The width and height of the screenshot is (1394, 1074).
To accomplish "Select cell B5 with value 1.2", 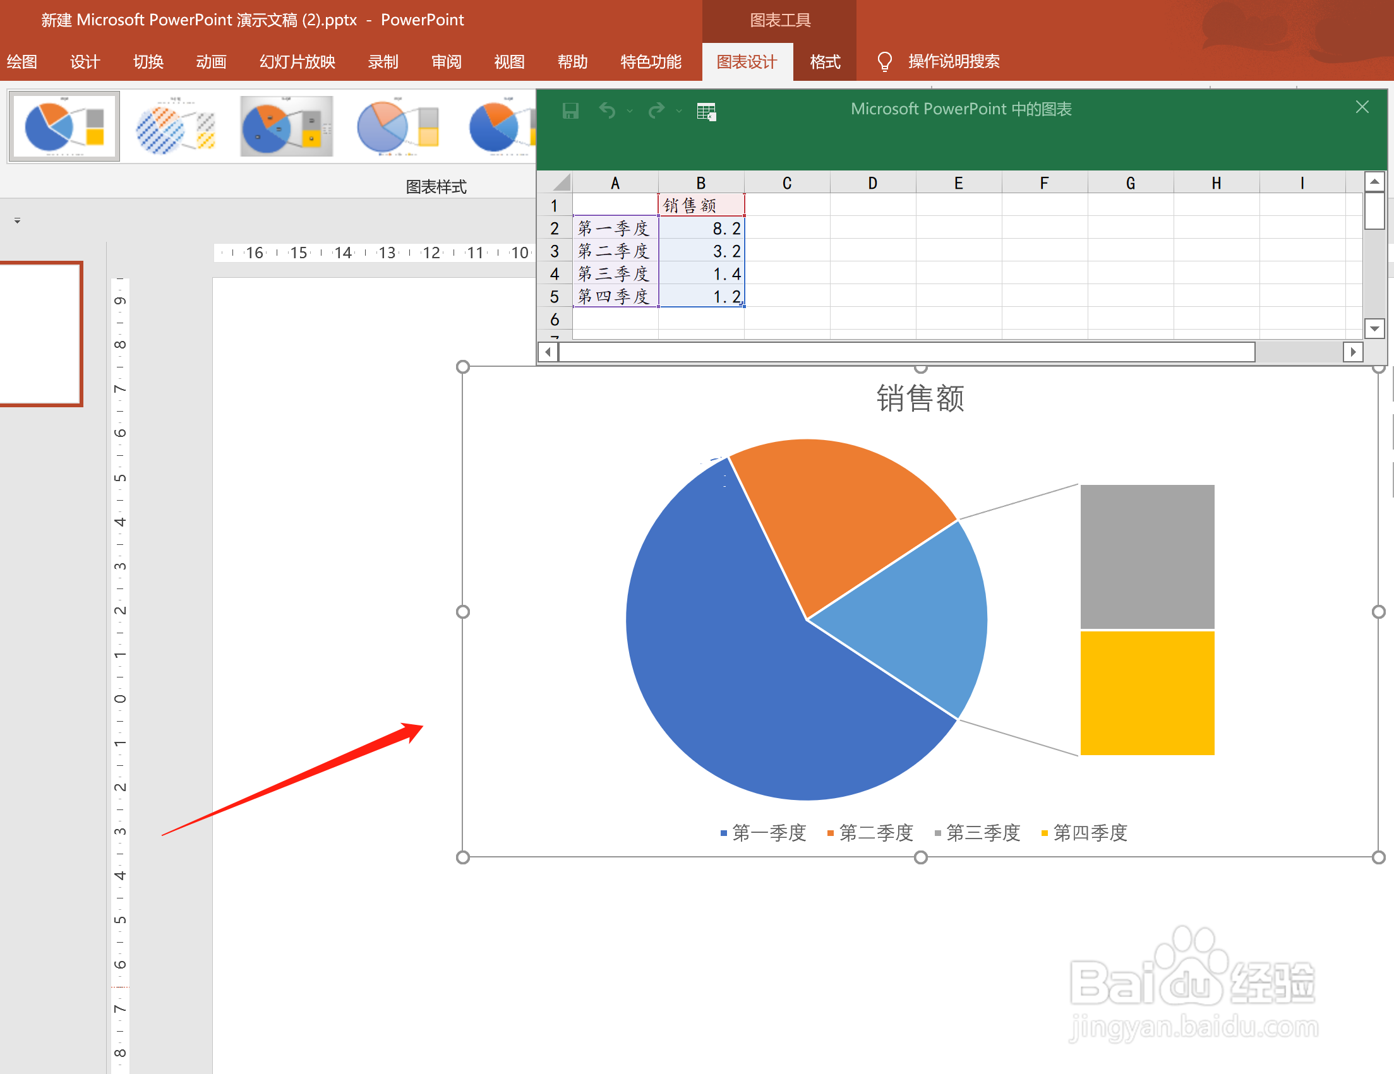I will [x=701, y=296].
